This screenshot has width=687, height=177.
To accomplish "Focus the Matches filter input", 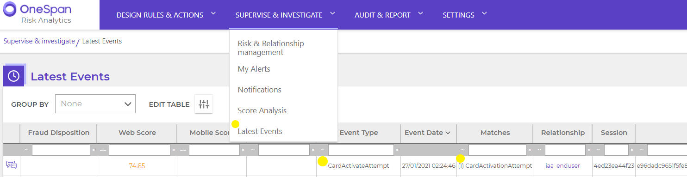I will (497, 150).
